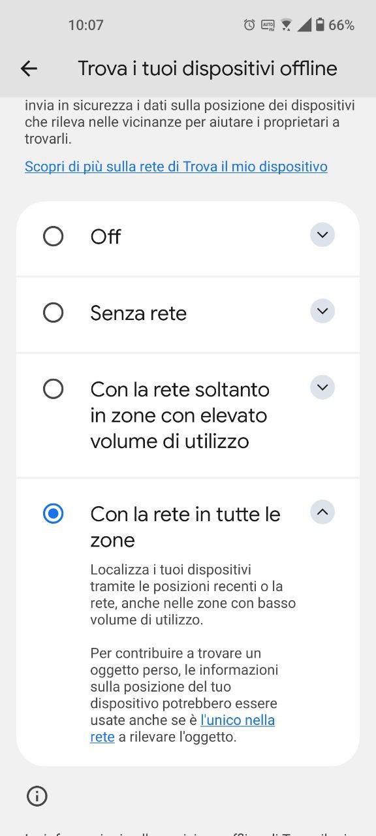Viewport: 376px width, 836px height.
Task: Expand details for the Off option
Action: pyautogui.click(x=322, y=234)
